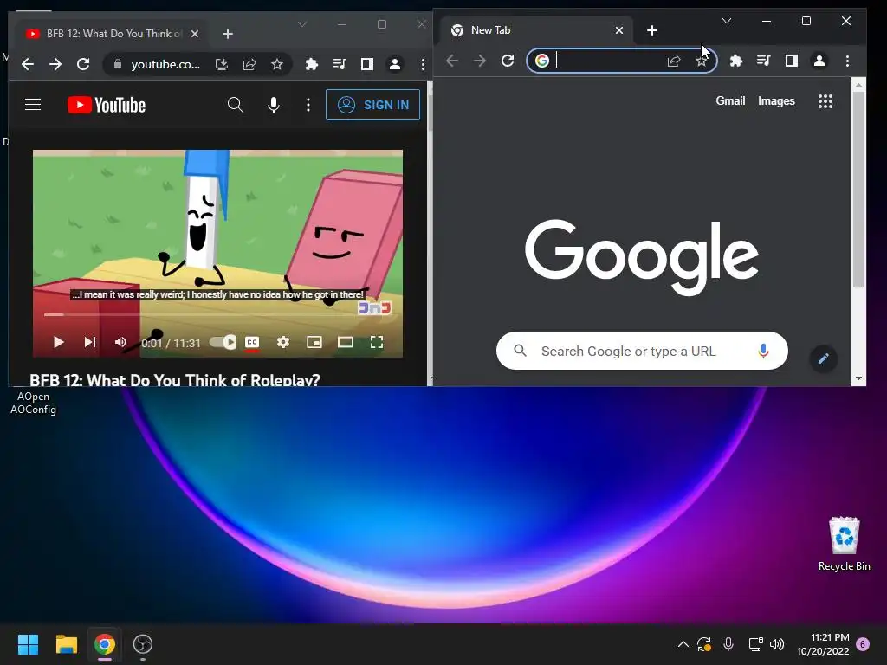Screen dimensions: 887x665
Task: Reload the New Tab page
Action: coord(508,61)
